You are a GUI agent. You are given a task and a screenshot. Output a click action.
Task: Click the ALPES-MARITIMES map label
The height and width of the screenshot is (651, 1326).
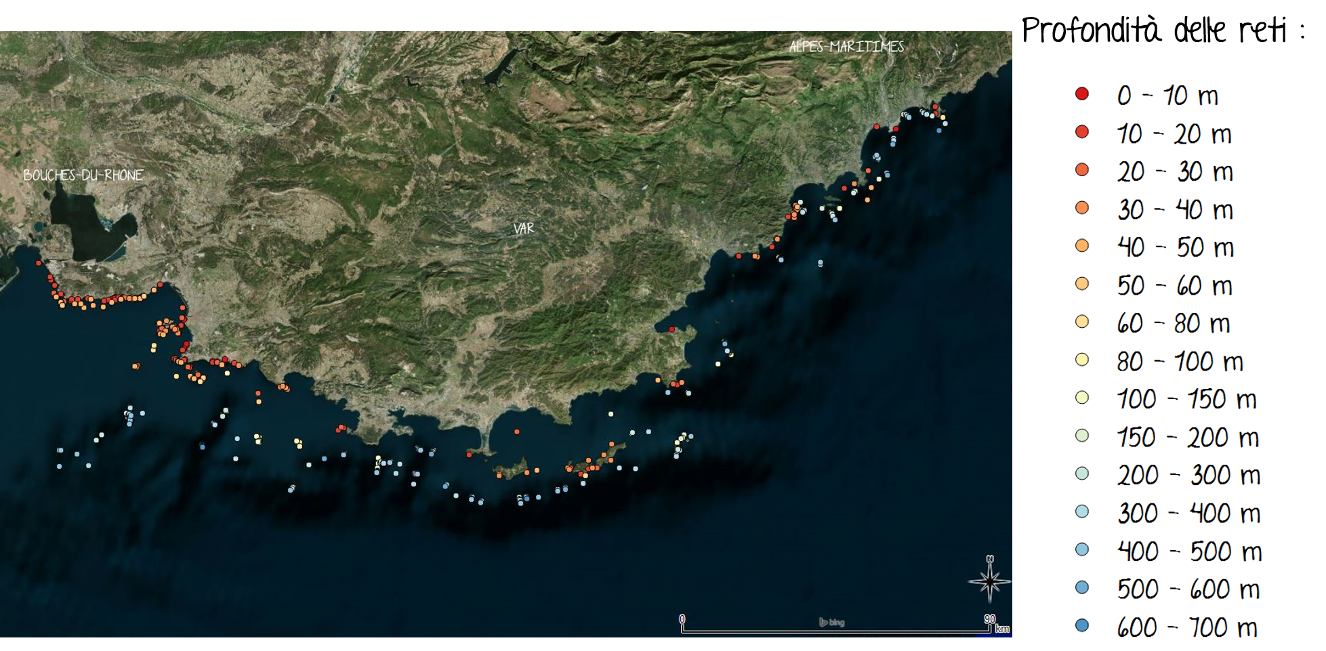pyautogui.click(x=846, y=47)
